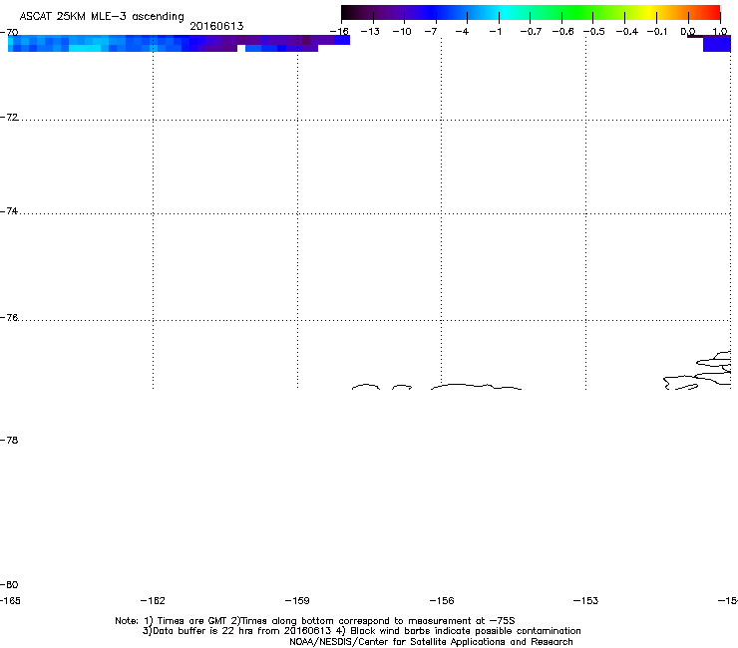This screenshot has height=648, width=738.
Task: Click the -0.6 color scale label
Action: coord(562,32)
